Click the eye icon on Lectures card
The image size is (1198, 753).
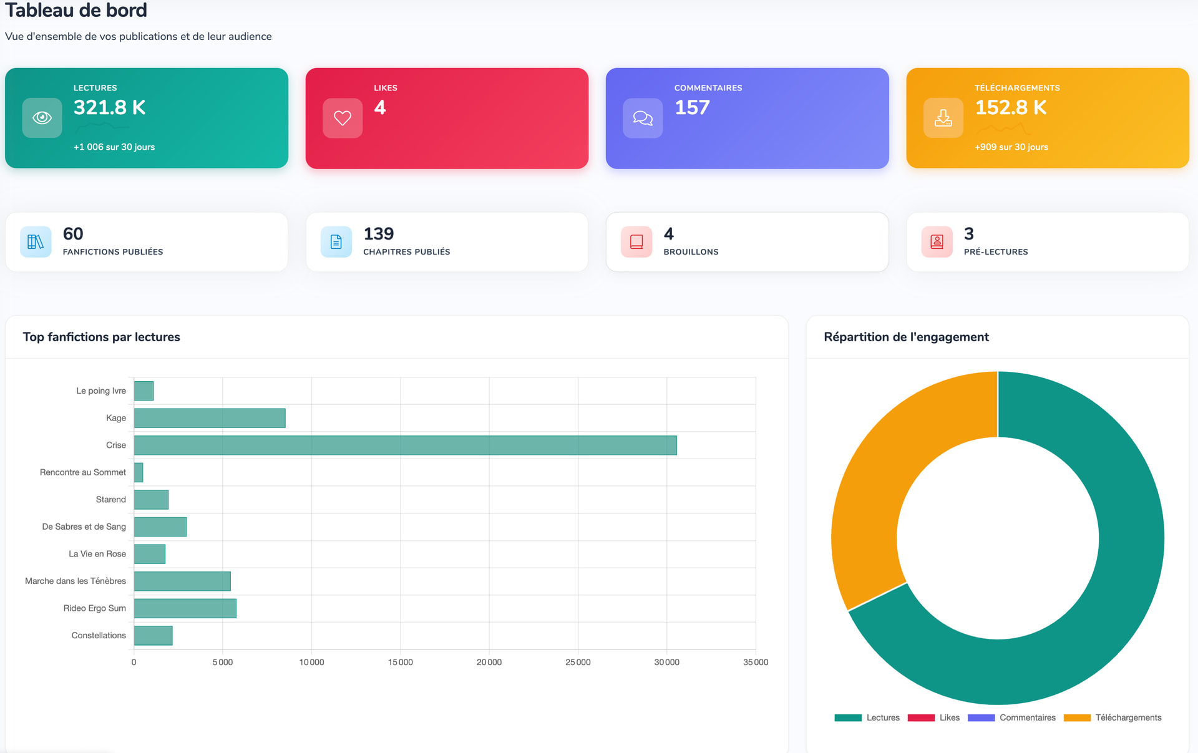pyautogui.click(x=42, y=118)
